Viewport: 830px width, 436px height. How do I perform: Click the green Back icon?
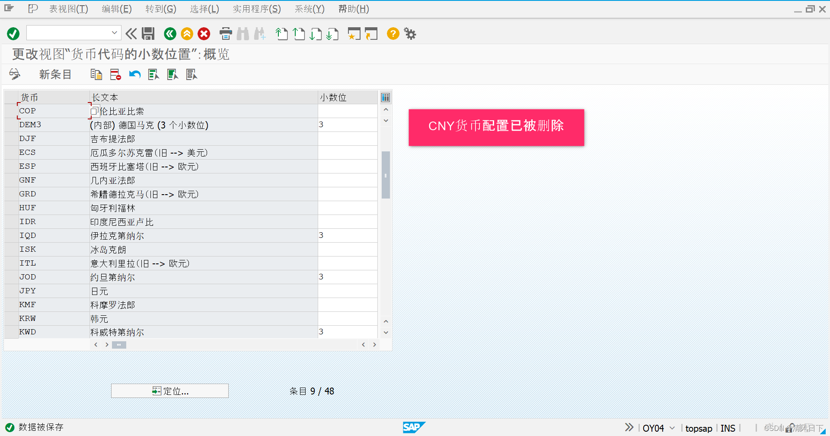pyautogui.click(x=170, y=34)
